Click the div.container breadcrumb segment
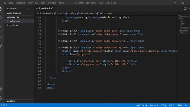 (87, 13)
